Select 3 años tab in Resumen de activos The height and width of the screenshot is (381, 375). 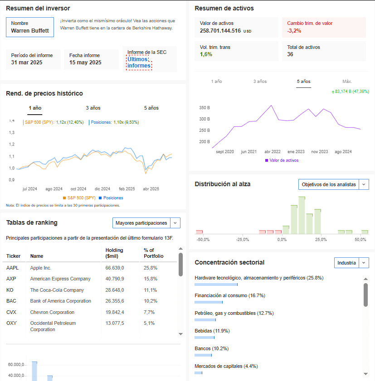click(260, 82)
